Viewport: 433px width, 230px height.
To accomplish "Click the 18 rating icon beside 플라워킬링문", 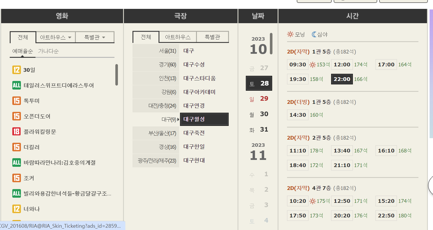I will (17, 132).
